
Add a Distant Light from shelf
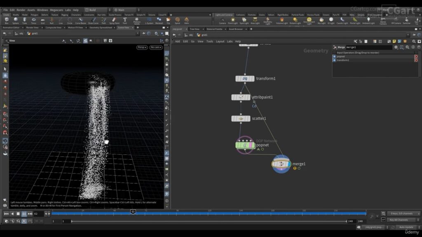coord(295,21)
